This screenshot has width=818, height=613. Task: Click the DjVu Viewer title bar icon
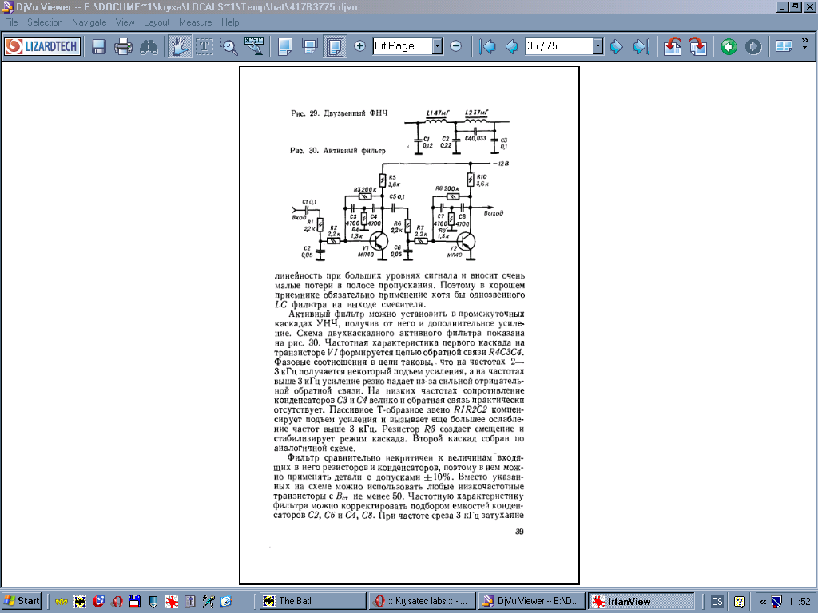click(x=8, y=6)
